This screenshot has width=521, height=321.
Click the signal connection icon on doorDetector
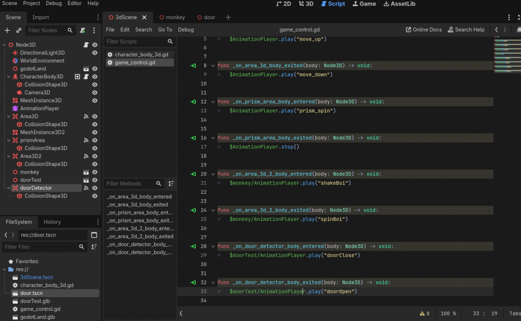(x=86, y=188)
